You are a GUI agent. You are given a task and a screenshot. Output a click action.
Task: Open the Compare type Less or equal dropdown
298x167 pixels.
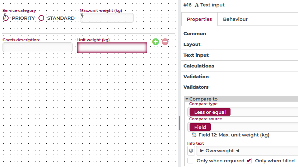tap(210, 112)
